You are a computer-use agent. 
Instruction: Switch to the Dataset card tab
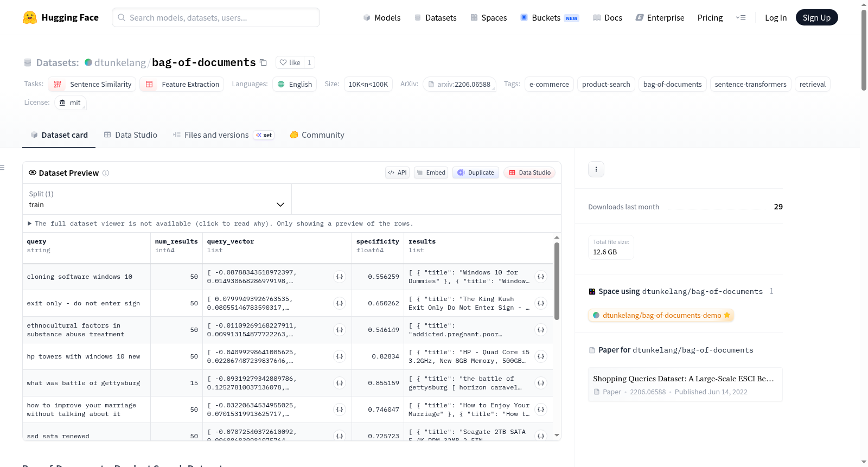pos(59,135)
